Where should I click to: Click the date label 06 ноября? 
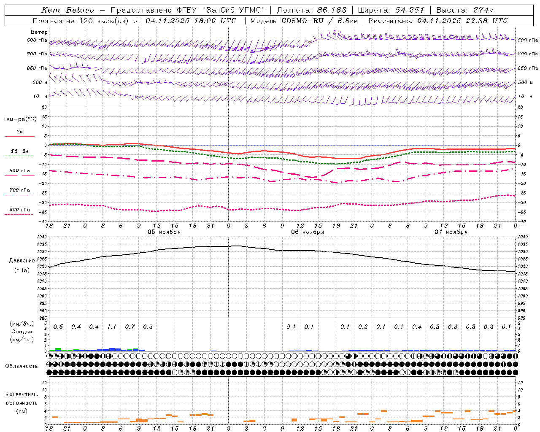308,232
